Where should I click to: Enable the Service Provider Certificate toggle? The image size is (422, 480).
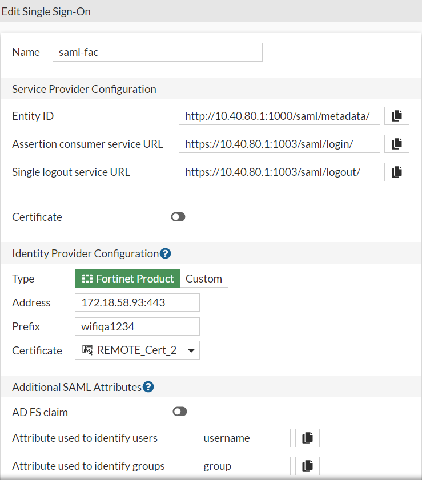(178, 217)
